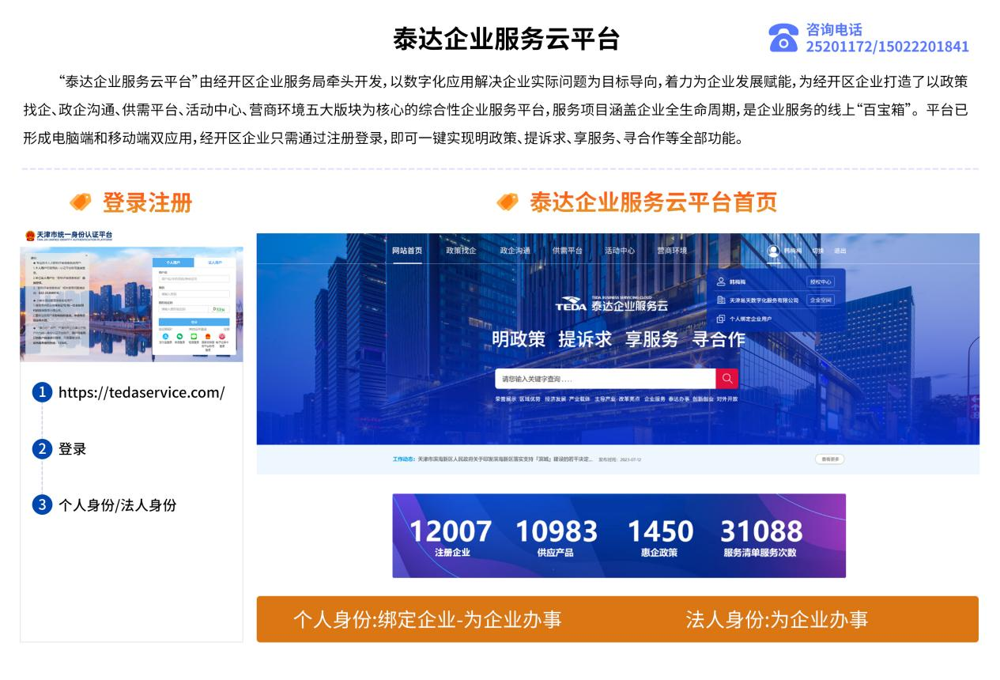Close the notice panel in the login screenshot
This screenshot has height=680, width=1000.
(x=86, y=255)
